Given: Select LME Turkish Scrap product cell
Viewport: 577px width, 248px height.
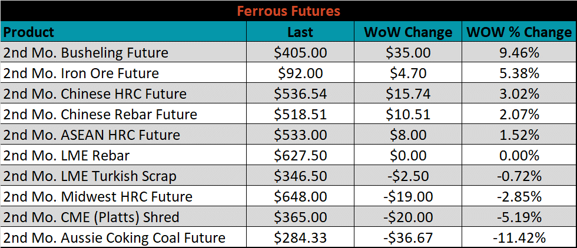Looking at the screenshot, I should tap(124, 176).
